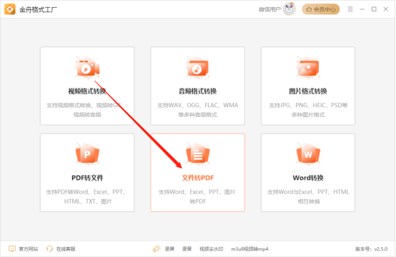396x257 pixels.
Task: Open 图片格式转换 image conversion
Action: 308,91
